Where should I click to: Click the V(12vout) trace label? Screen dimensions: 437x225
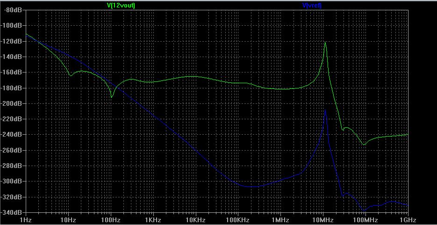pos(121,5)
